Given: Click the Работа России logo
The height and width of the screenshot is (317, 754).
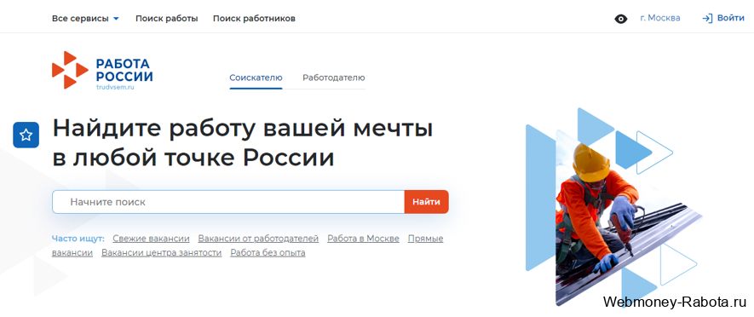Looking at the screenshot, I should click(x=102, y=70).
